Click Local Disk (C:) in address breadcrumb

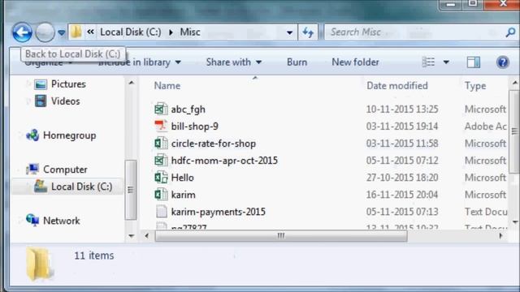coord(131,32)
